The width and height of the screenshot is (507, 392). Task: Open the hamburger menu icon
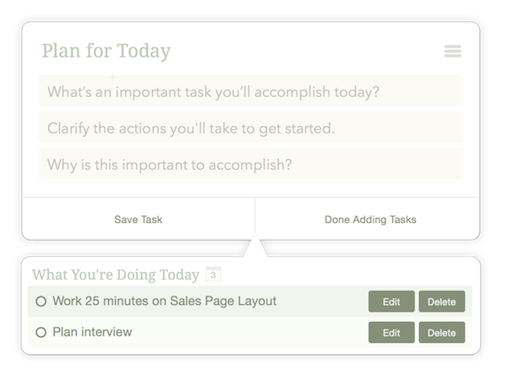(452, 52)
